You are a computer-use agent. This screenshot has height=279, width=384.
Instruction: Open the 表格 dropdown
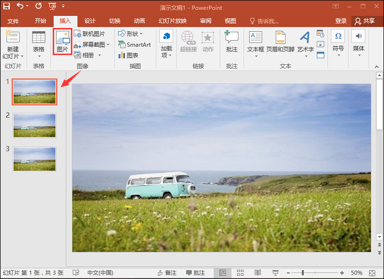click(39, 44)
